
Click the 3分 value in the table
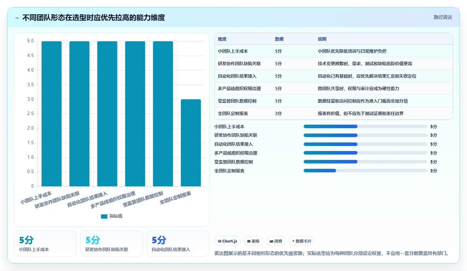[x=278, y=114]
